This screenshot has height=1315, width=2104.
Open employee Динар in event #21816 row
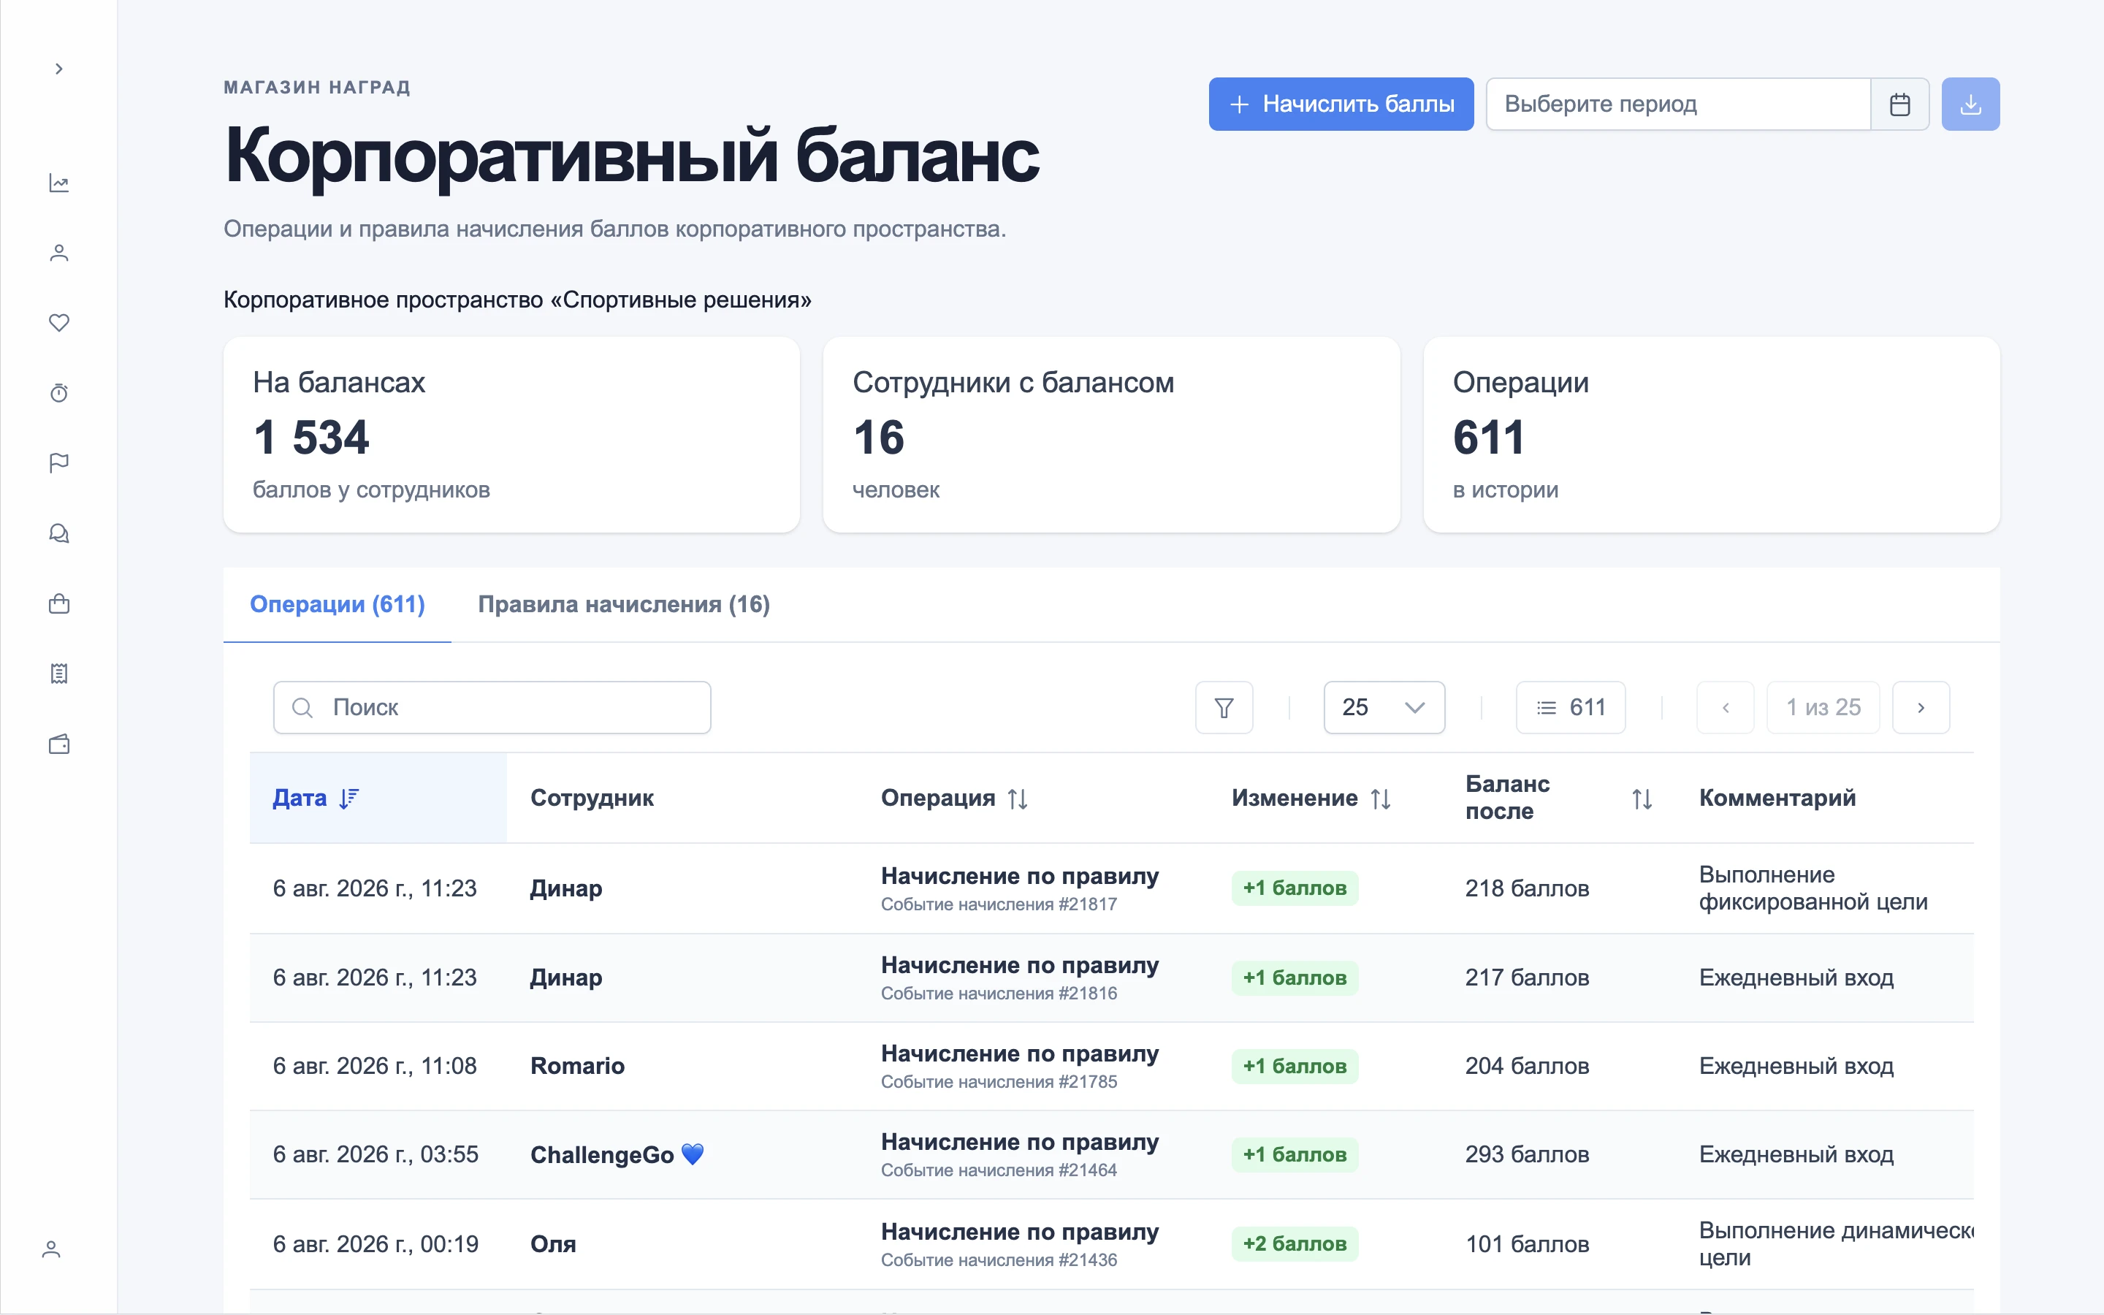(x=566, y=977)
